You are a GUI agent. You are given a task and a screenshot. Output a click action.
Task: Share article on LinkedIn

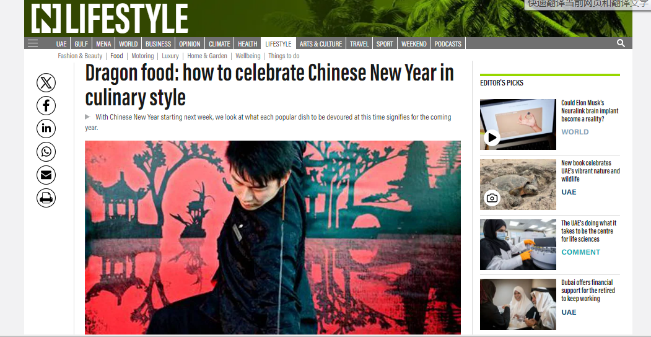pos(46,129)
